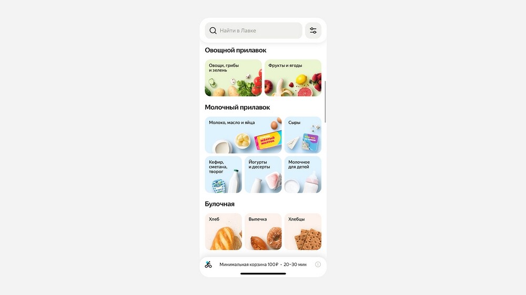
Task: Open Овощи, грибы и зелень category
Action: (233, 78)
